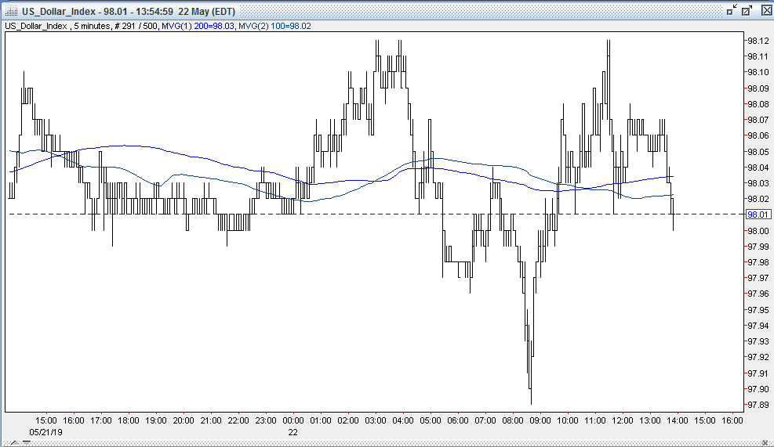Click the 98.07 price axis label
Screen dimensions: 774x447
click(x=758, y=121)
